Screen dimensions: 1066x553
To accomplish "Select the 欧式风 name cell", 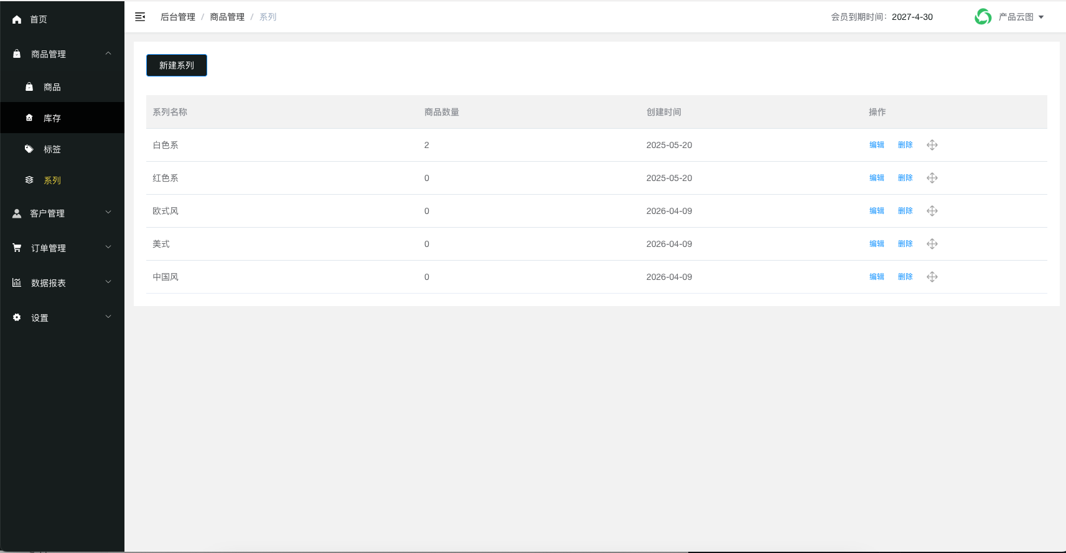I will coord(166,211).
